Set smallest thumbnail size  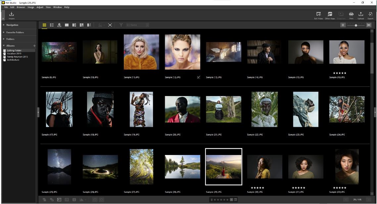click(343, 25)
